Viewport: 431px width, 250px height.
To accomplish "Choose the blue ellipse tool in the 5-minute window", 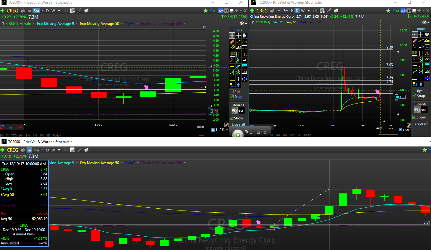I will 245,79.
